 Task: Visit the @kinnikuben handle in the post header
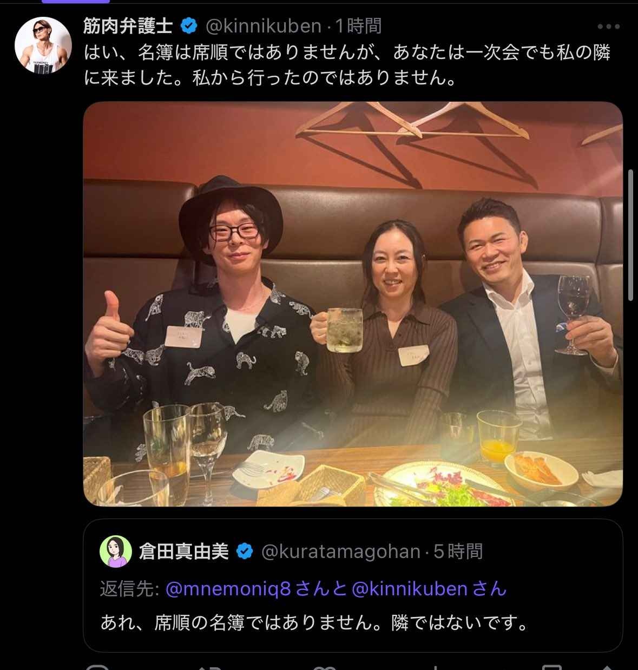point(264,26)
